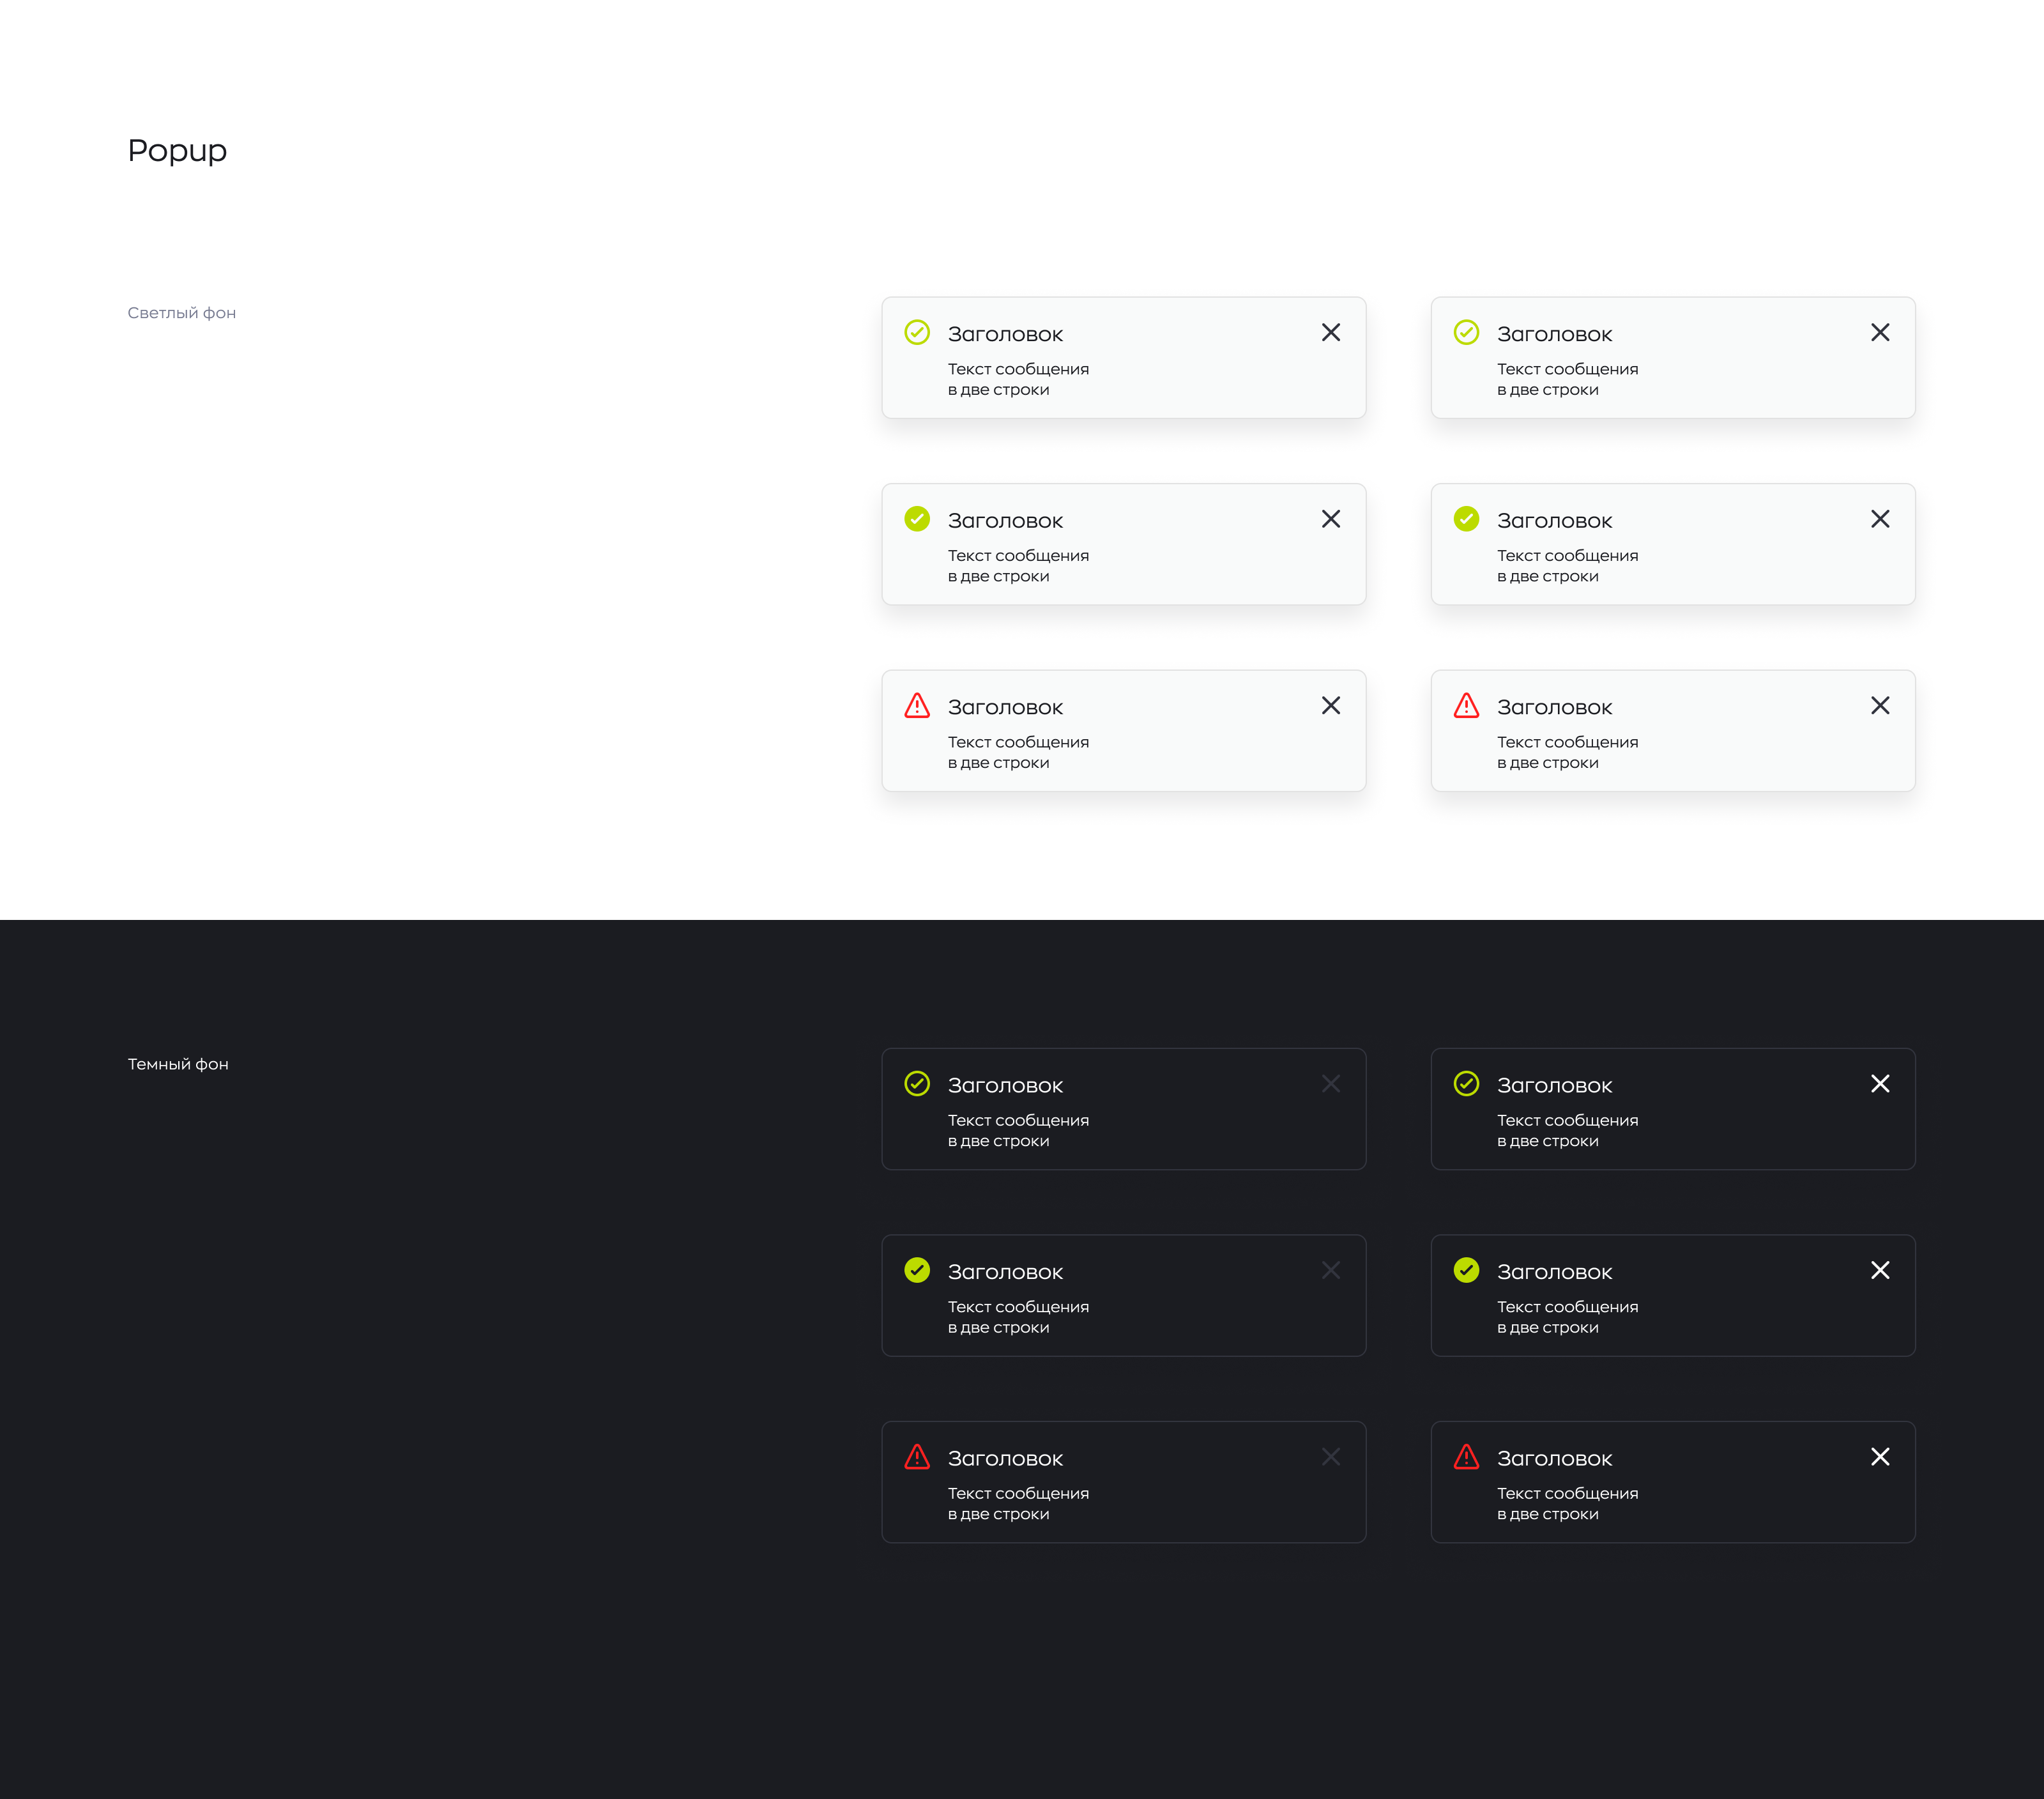Click faded X on top-left dark popup

point(1330,1083)
